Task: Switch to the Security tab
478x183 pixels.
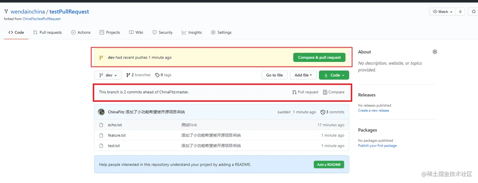Action: pyautogui.click(x=162, y=32)
